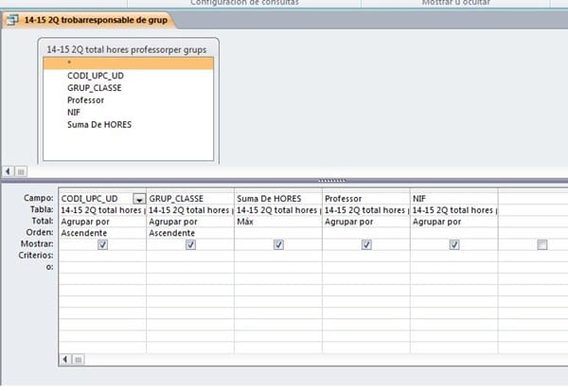
Task: Open the CODI_UPC_UD field dropdown arrow
Action: pyautogui.click(x=139, y=199)
